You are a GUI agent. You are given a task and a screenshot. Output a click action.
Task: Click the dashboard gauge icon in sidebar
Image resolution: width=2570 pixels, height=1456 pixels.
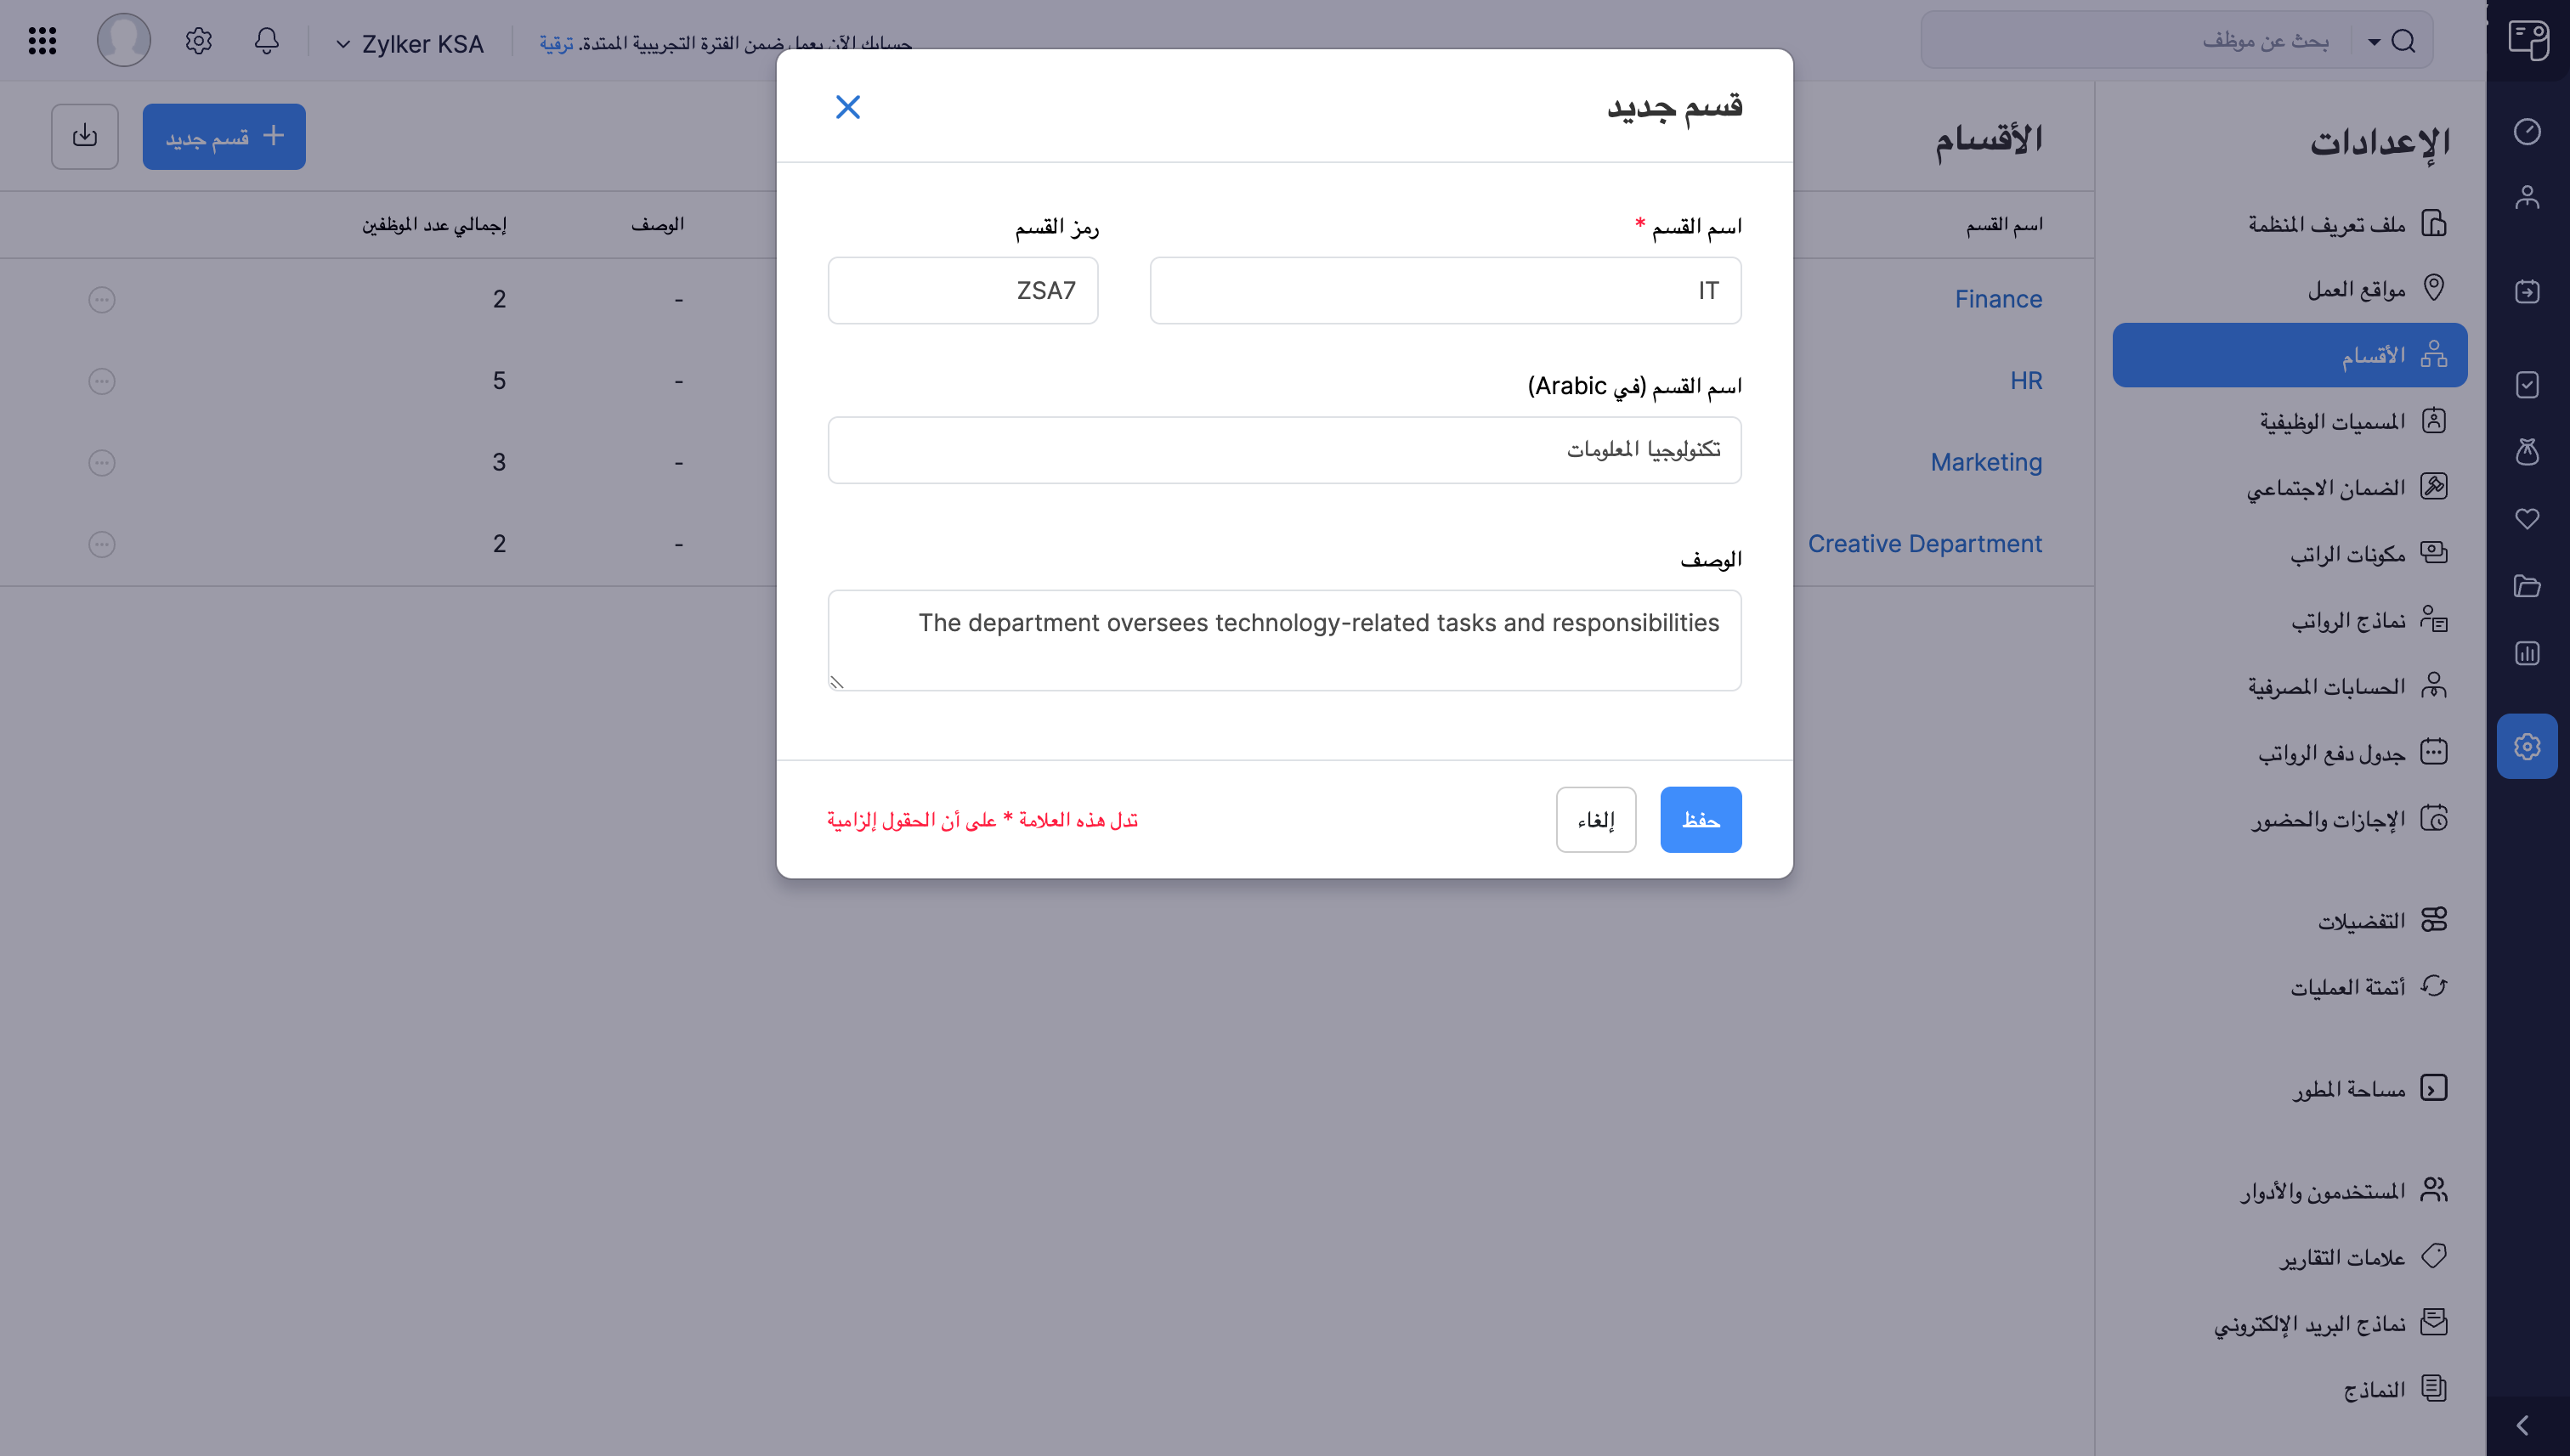[2527, 132]
